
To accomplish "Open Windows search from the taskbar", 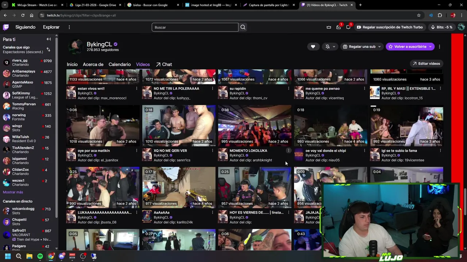I will click(x=19, y=256).
